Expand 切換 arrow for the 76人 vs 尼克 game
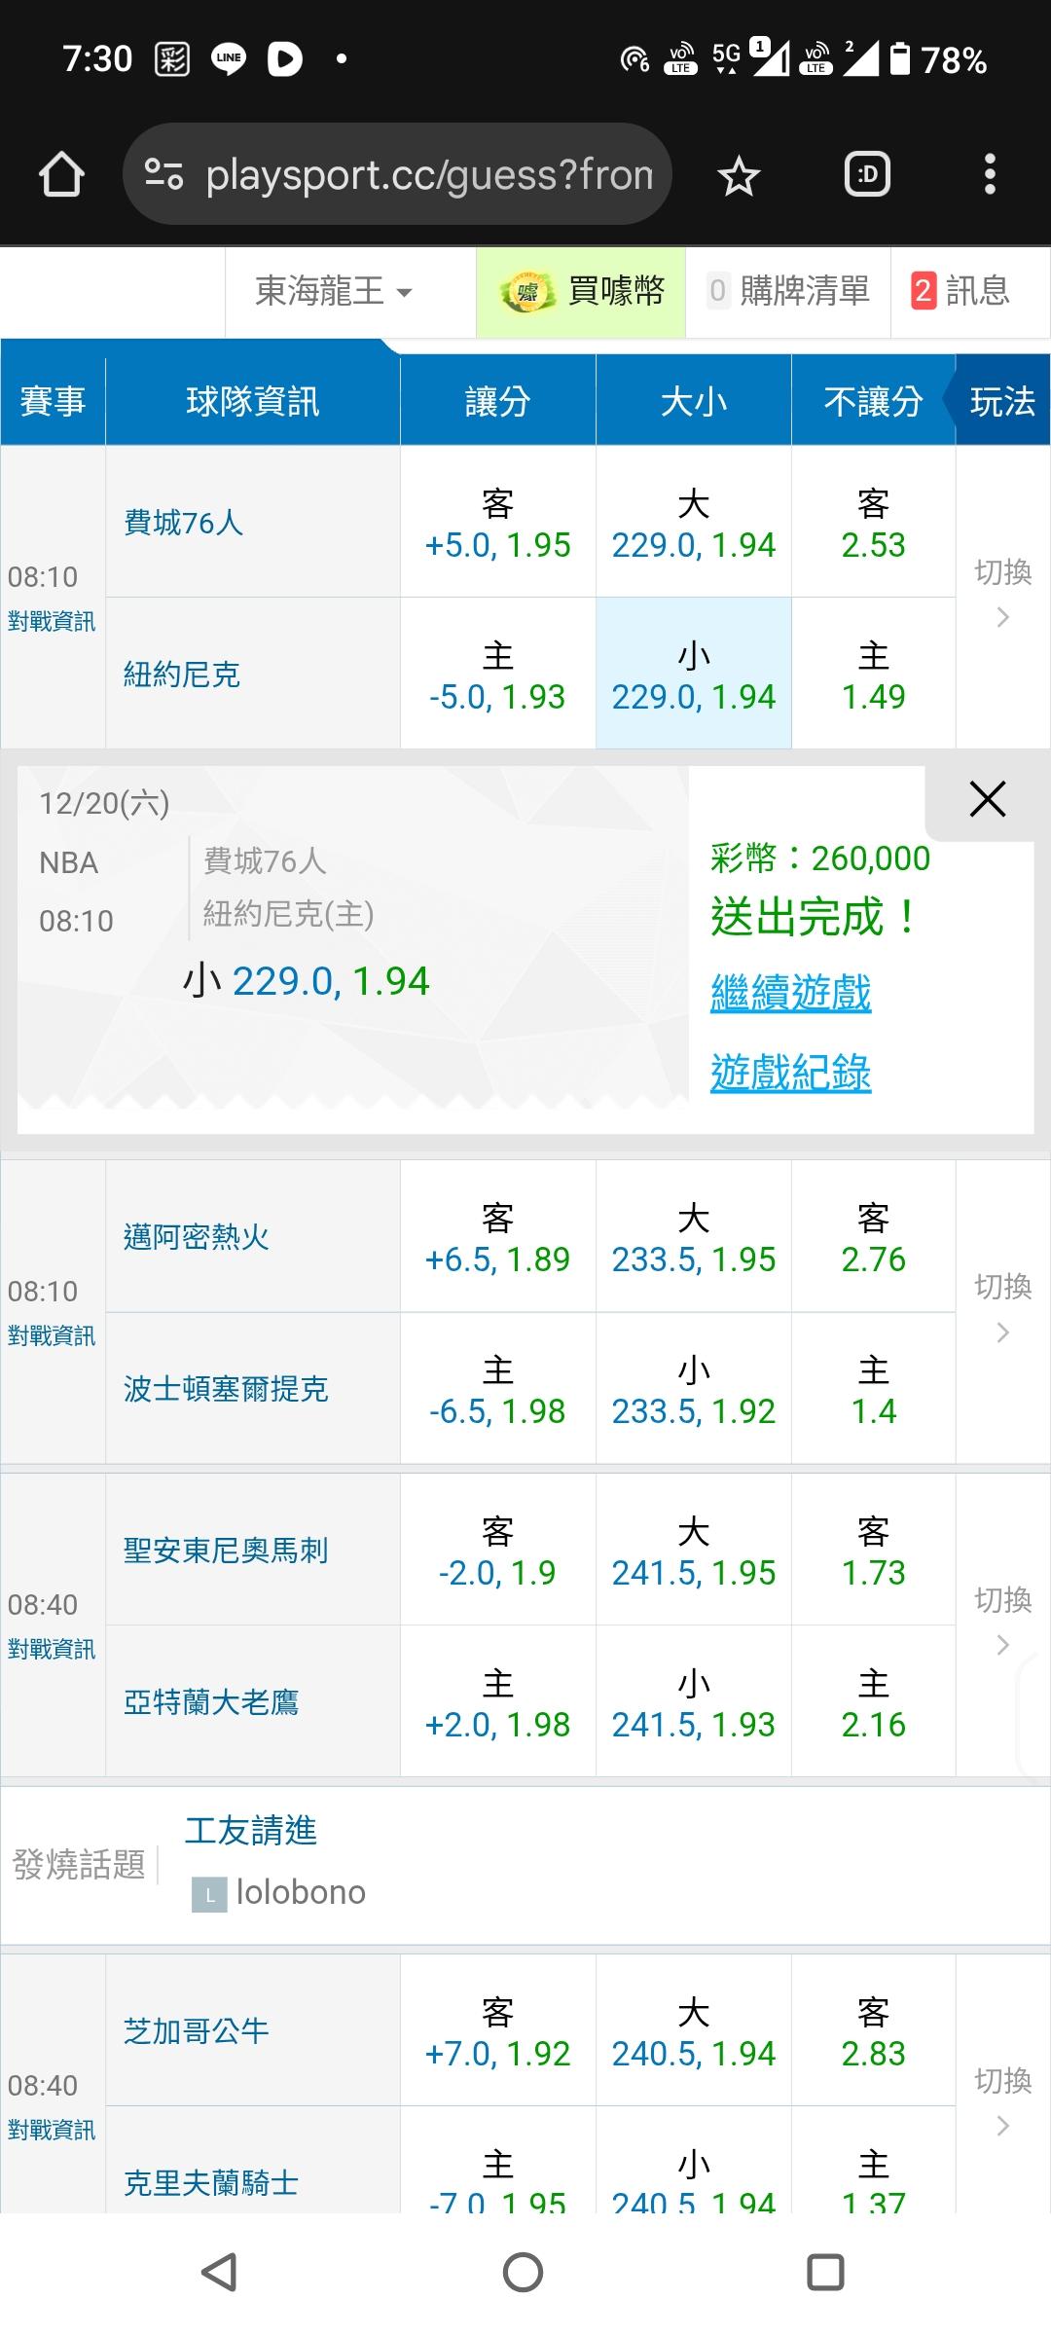 tap(1002, 594)
